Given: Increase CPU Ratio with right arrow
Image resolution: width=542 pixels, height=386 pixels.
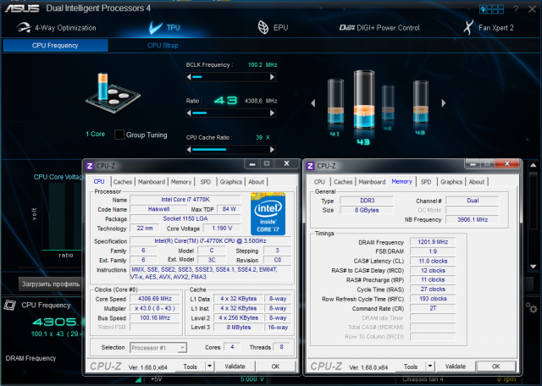Looking at the screenshot, I should click(x=272, y=113).
